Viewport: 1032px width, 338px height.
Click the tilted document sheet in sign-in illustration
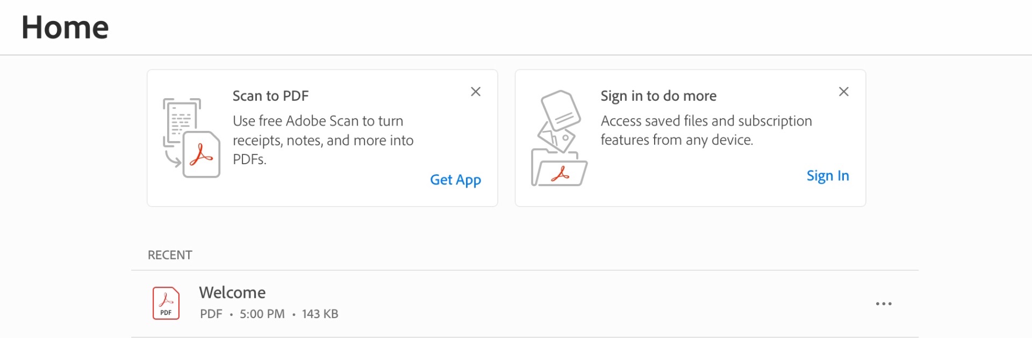click(x=561, y=110)
